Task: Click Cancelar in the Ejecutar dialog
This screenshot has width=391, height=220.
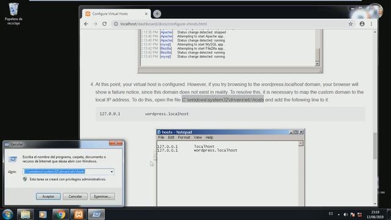Action: point(75,197)
